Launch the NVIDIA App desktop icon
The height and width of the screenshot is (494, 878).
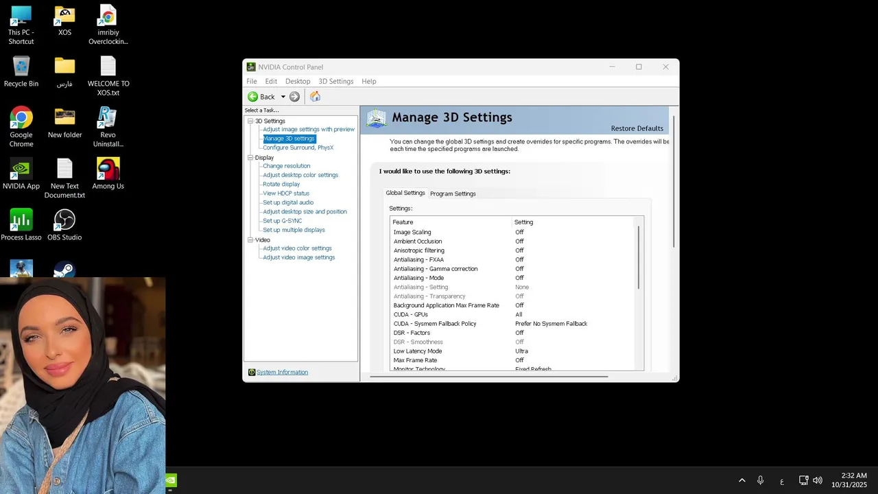click(x=21, y=174)
